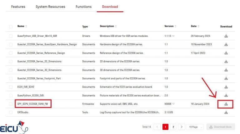Screen dimensions: 240x134
Task: Click the QuecPython_EC20X_EVB file name
Action: [x=30, y=95]
